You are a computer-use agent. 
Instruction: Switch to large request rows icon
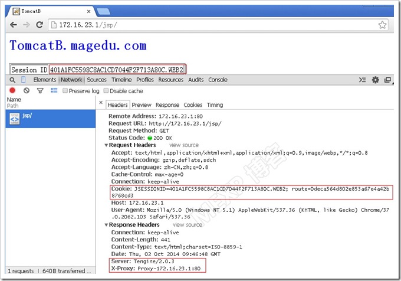[54, 90]
